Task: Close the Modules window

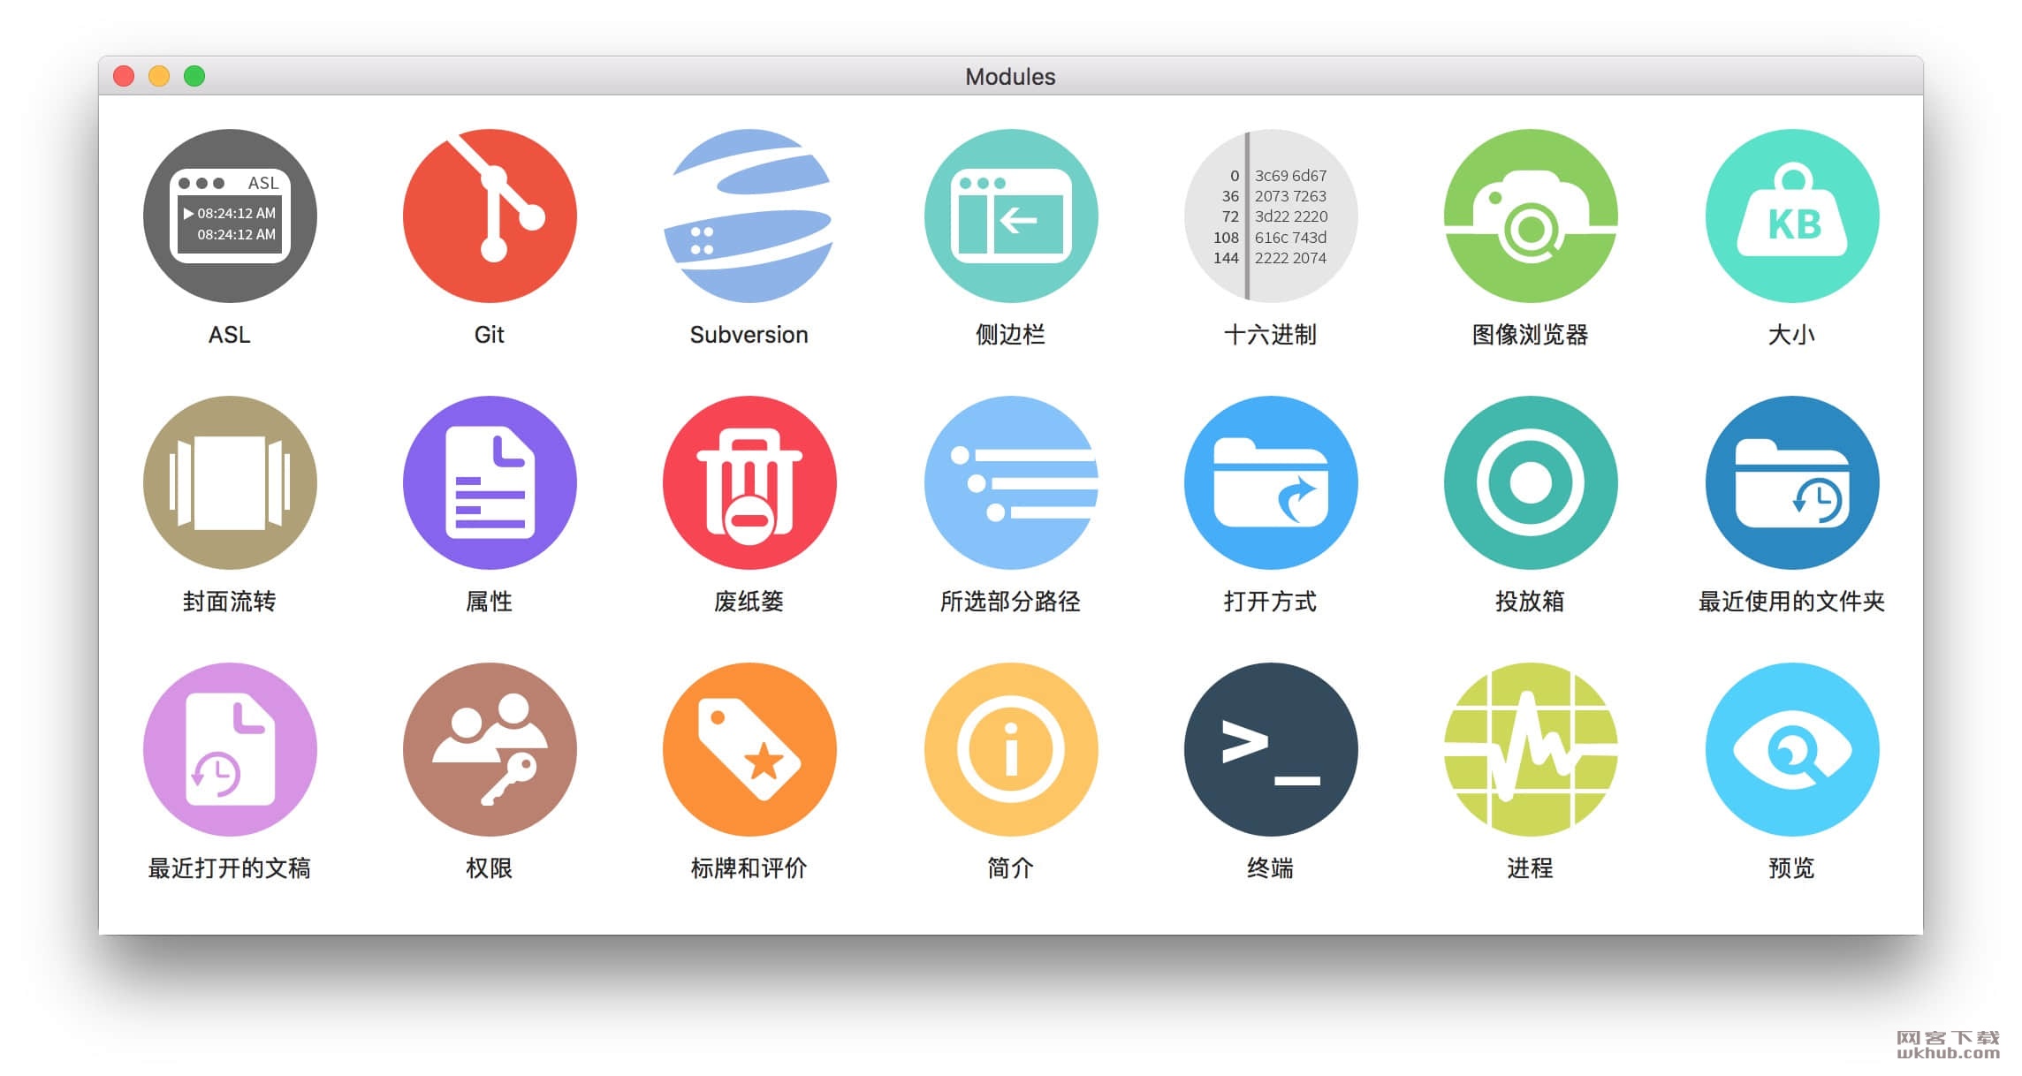Action: 124,77
